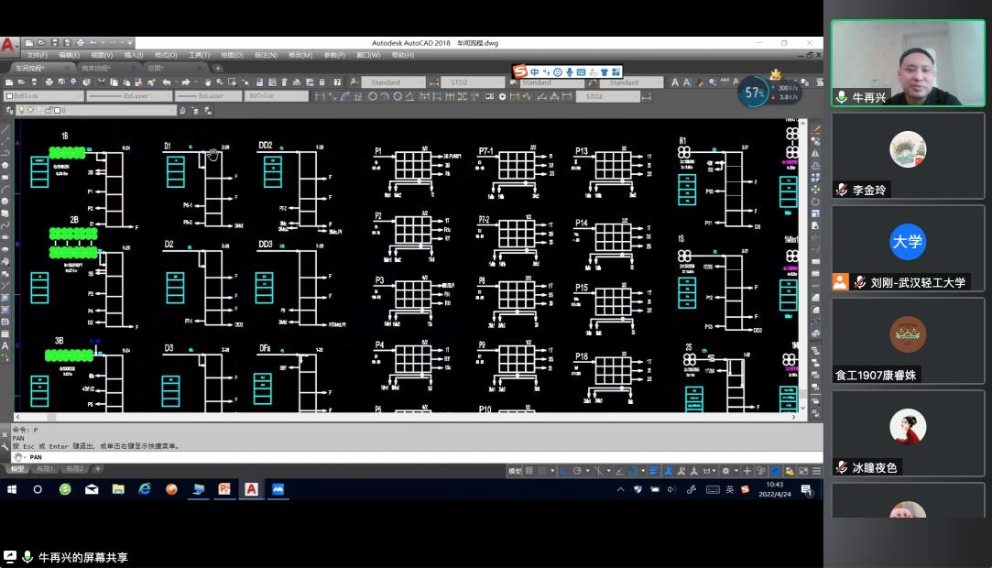Click the Help question mark icon
This screenshot has height=568, width=992.
(x=337, y=82)
